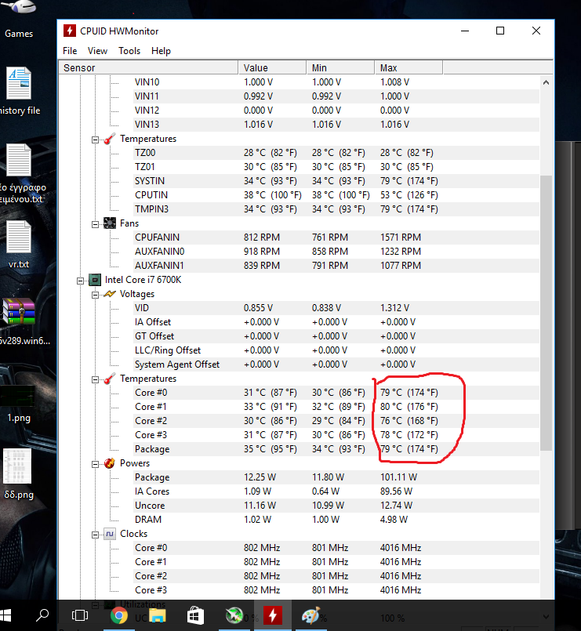The image size is (581, 631).
Task: Open the Windows Start menu
Action: (5, 615)
